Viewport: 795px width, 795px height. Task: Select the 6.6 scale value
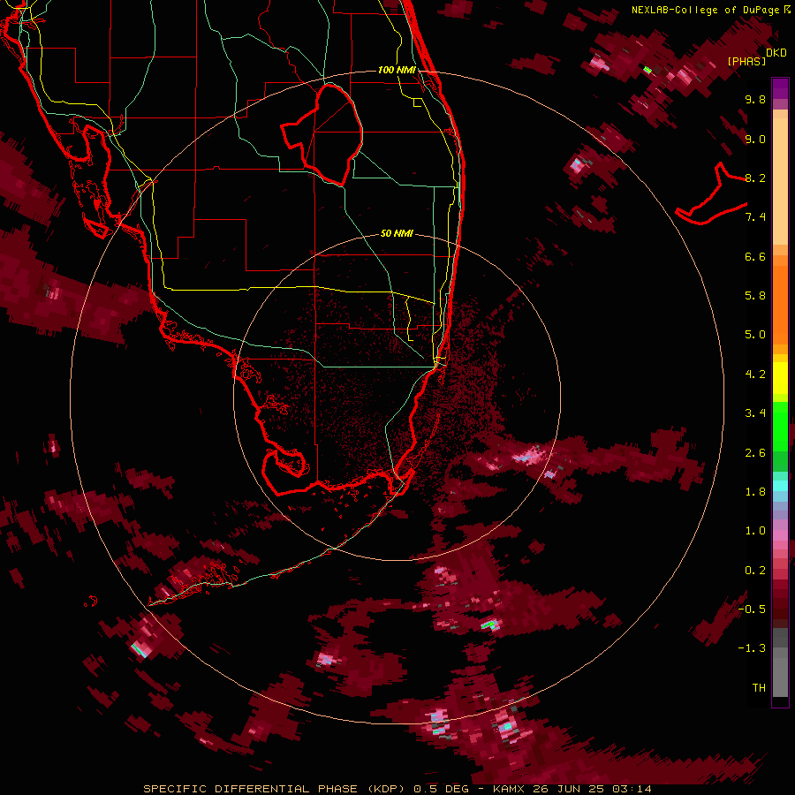(x=755, y=256)
